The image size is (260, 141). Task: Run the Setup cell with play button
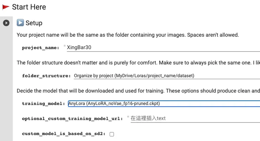tap(6, 23)
